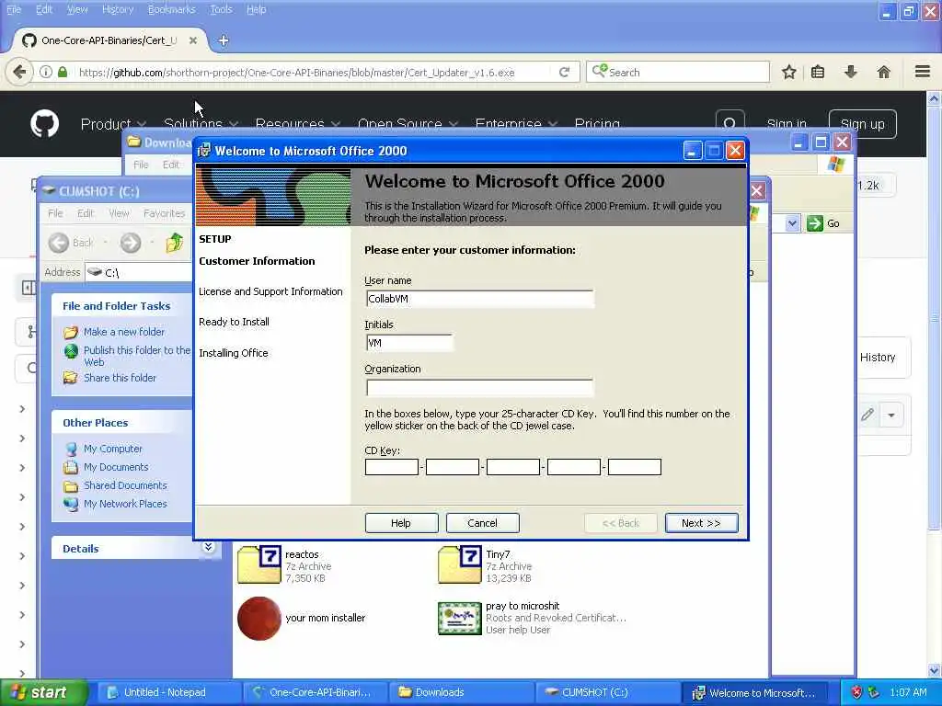This screenshot has height=706, width=942.
Task: Go back a page in Firefox
Action: coord(19,72)
